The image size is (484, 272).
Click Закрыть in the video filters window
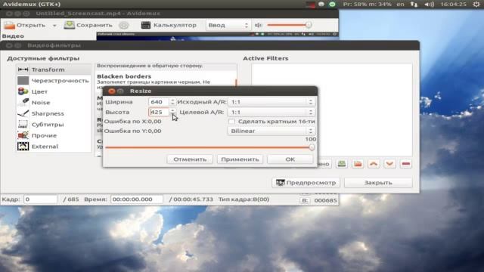[x=378, y=183]
